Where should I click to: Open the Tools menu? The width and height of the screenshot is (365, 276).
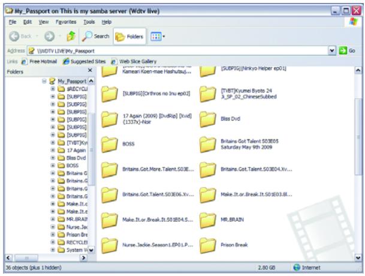pos(89,22)
